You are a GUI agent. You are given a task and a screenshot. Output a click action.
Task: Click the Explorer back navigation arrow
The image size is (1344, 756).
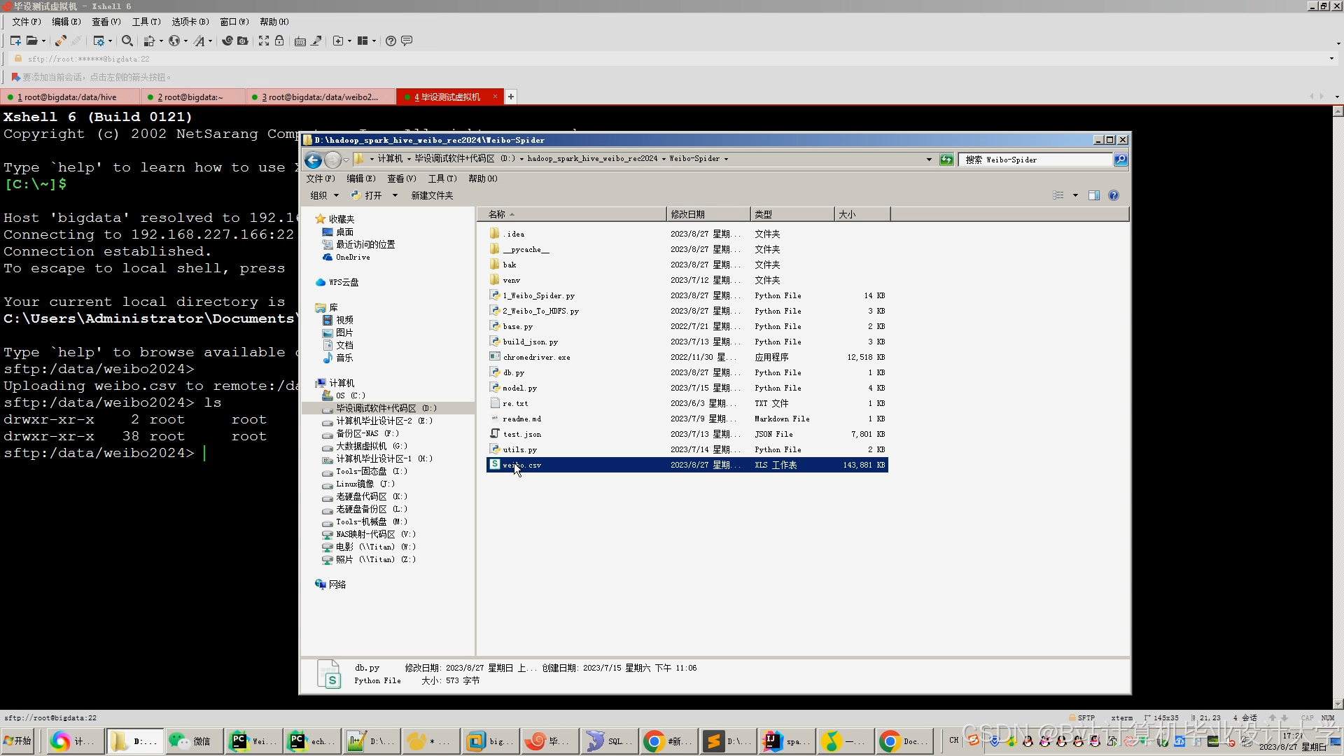(x=313, y=160)
